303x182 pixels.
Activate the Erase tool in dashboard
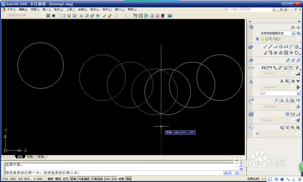(x=265, y=52)
